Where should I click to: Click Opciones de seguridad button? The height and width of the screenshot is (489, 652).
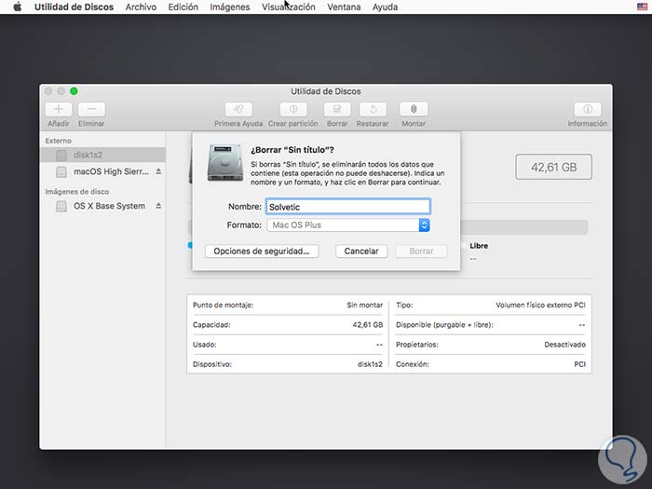coord(262,251)
